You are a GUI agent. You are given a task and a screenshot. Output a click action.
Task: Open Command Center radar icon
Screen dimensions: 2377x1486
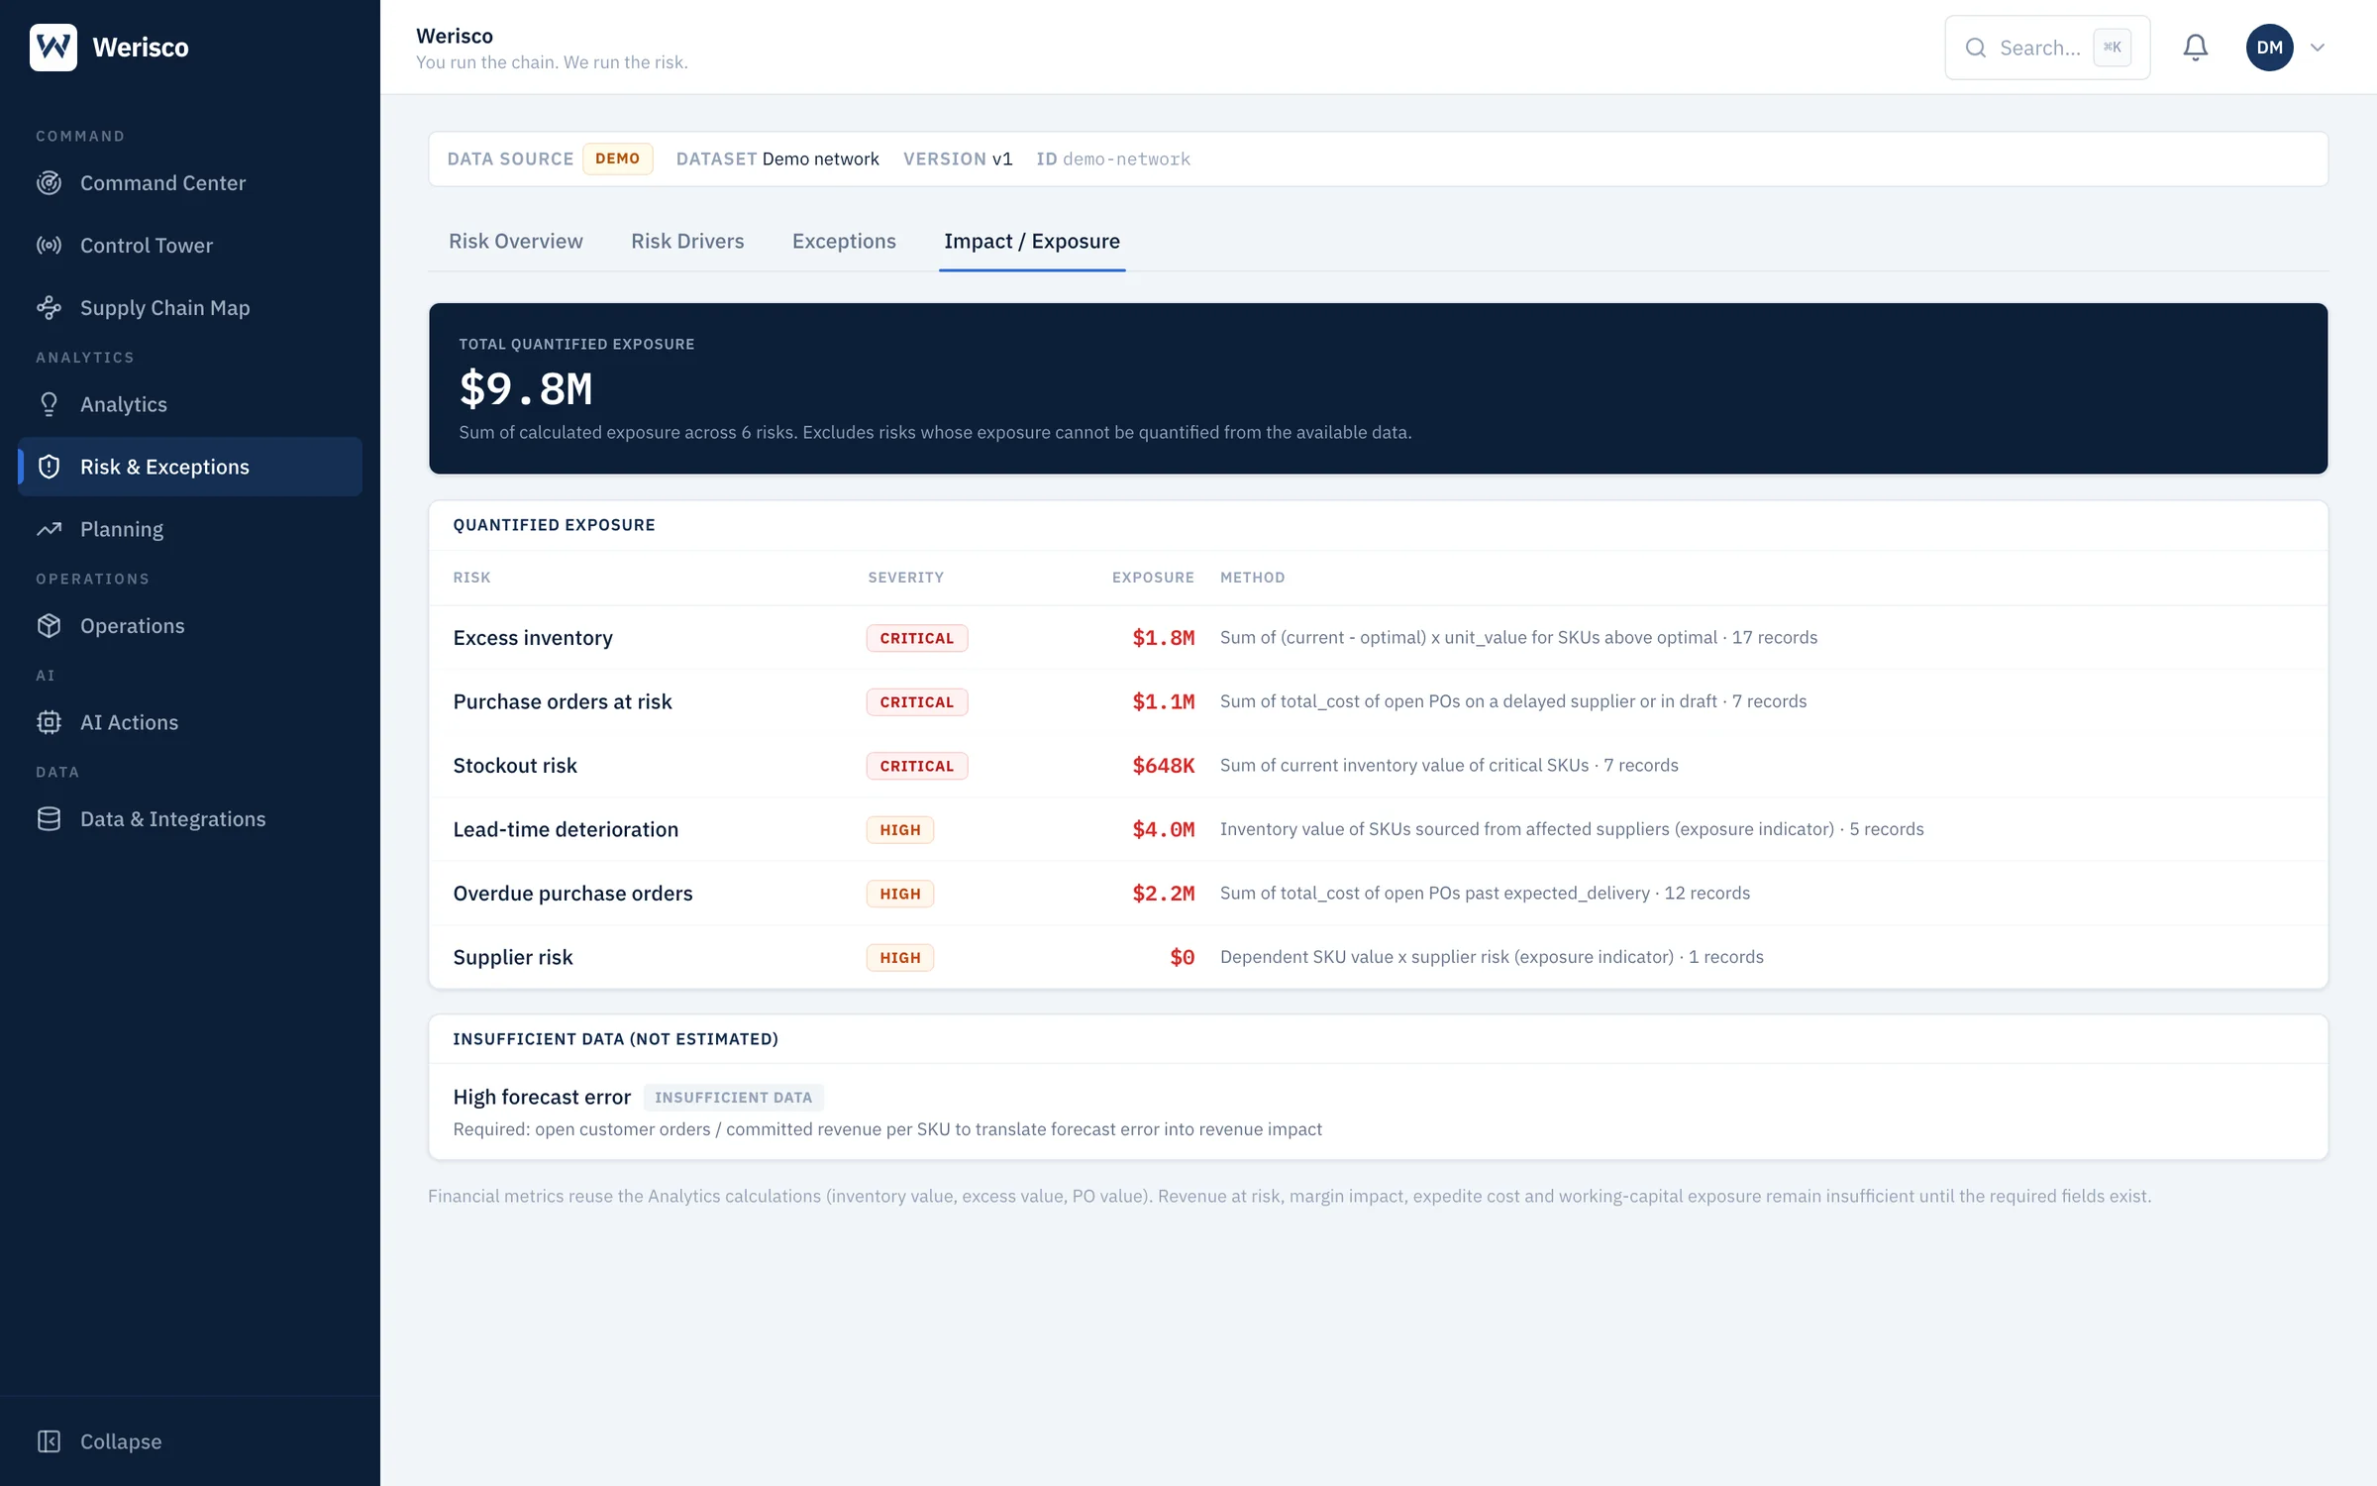[x=49, y=183]
